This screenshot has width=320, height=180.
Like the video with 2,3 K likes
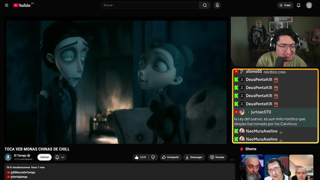coord(140,157)
